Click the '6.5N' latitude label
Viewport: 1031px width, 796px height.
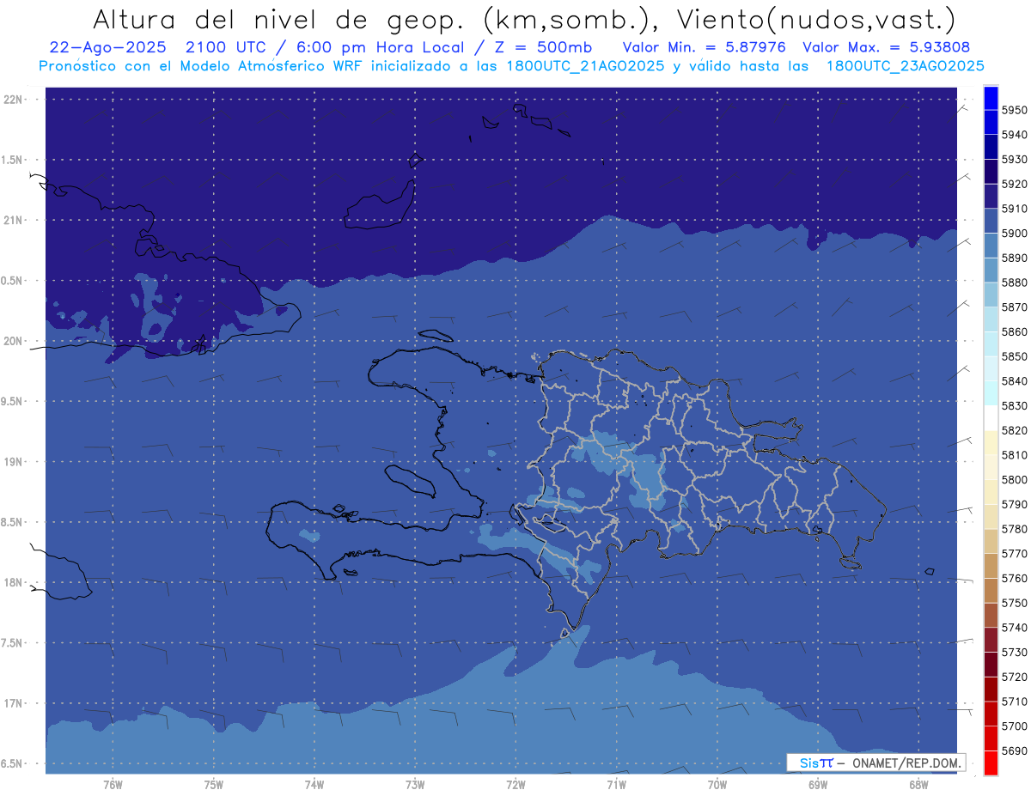tap(14, 763)
